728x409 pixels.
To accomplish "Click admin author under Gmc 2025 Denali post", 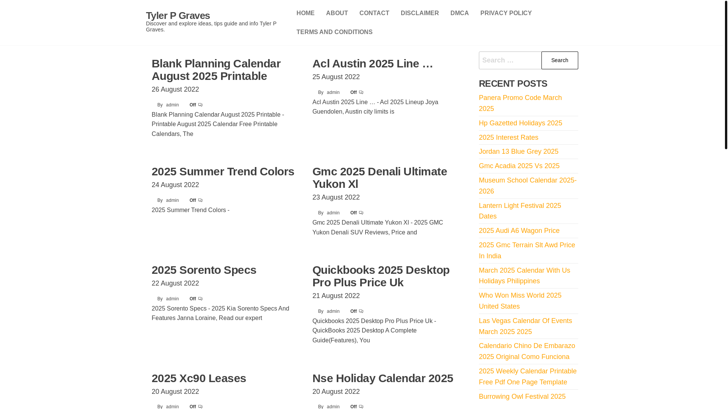I will pyautogui.click(x=333, y=213).
